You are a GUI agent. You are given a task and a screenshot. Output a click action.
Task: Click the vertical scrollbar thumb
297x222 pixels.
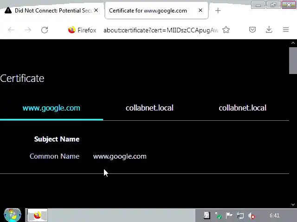coord(293,61)
